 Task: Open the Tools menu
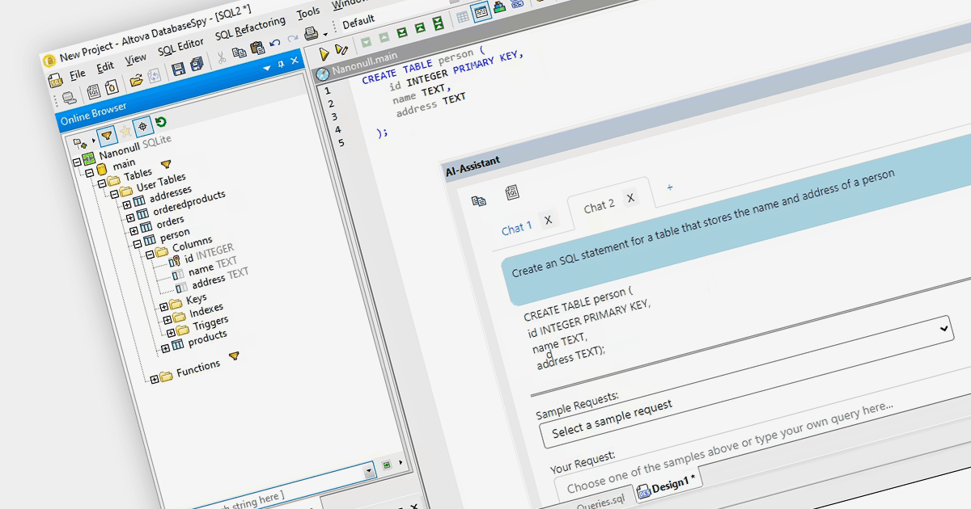308,13
